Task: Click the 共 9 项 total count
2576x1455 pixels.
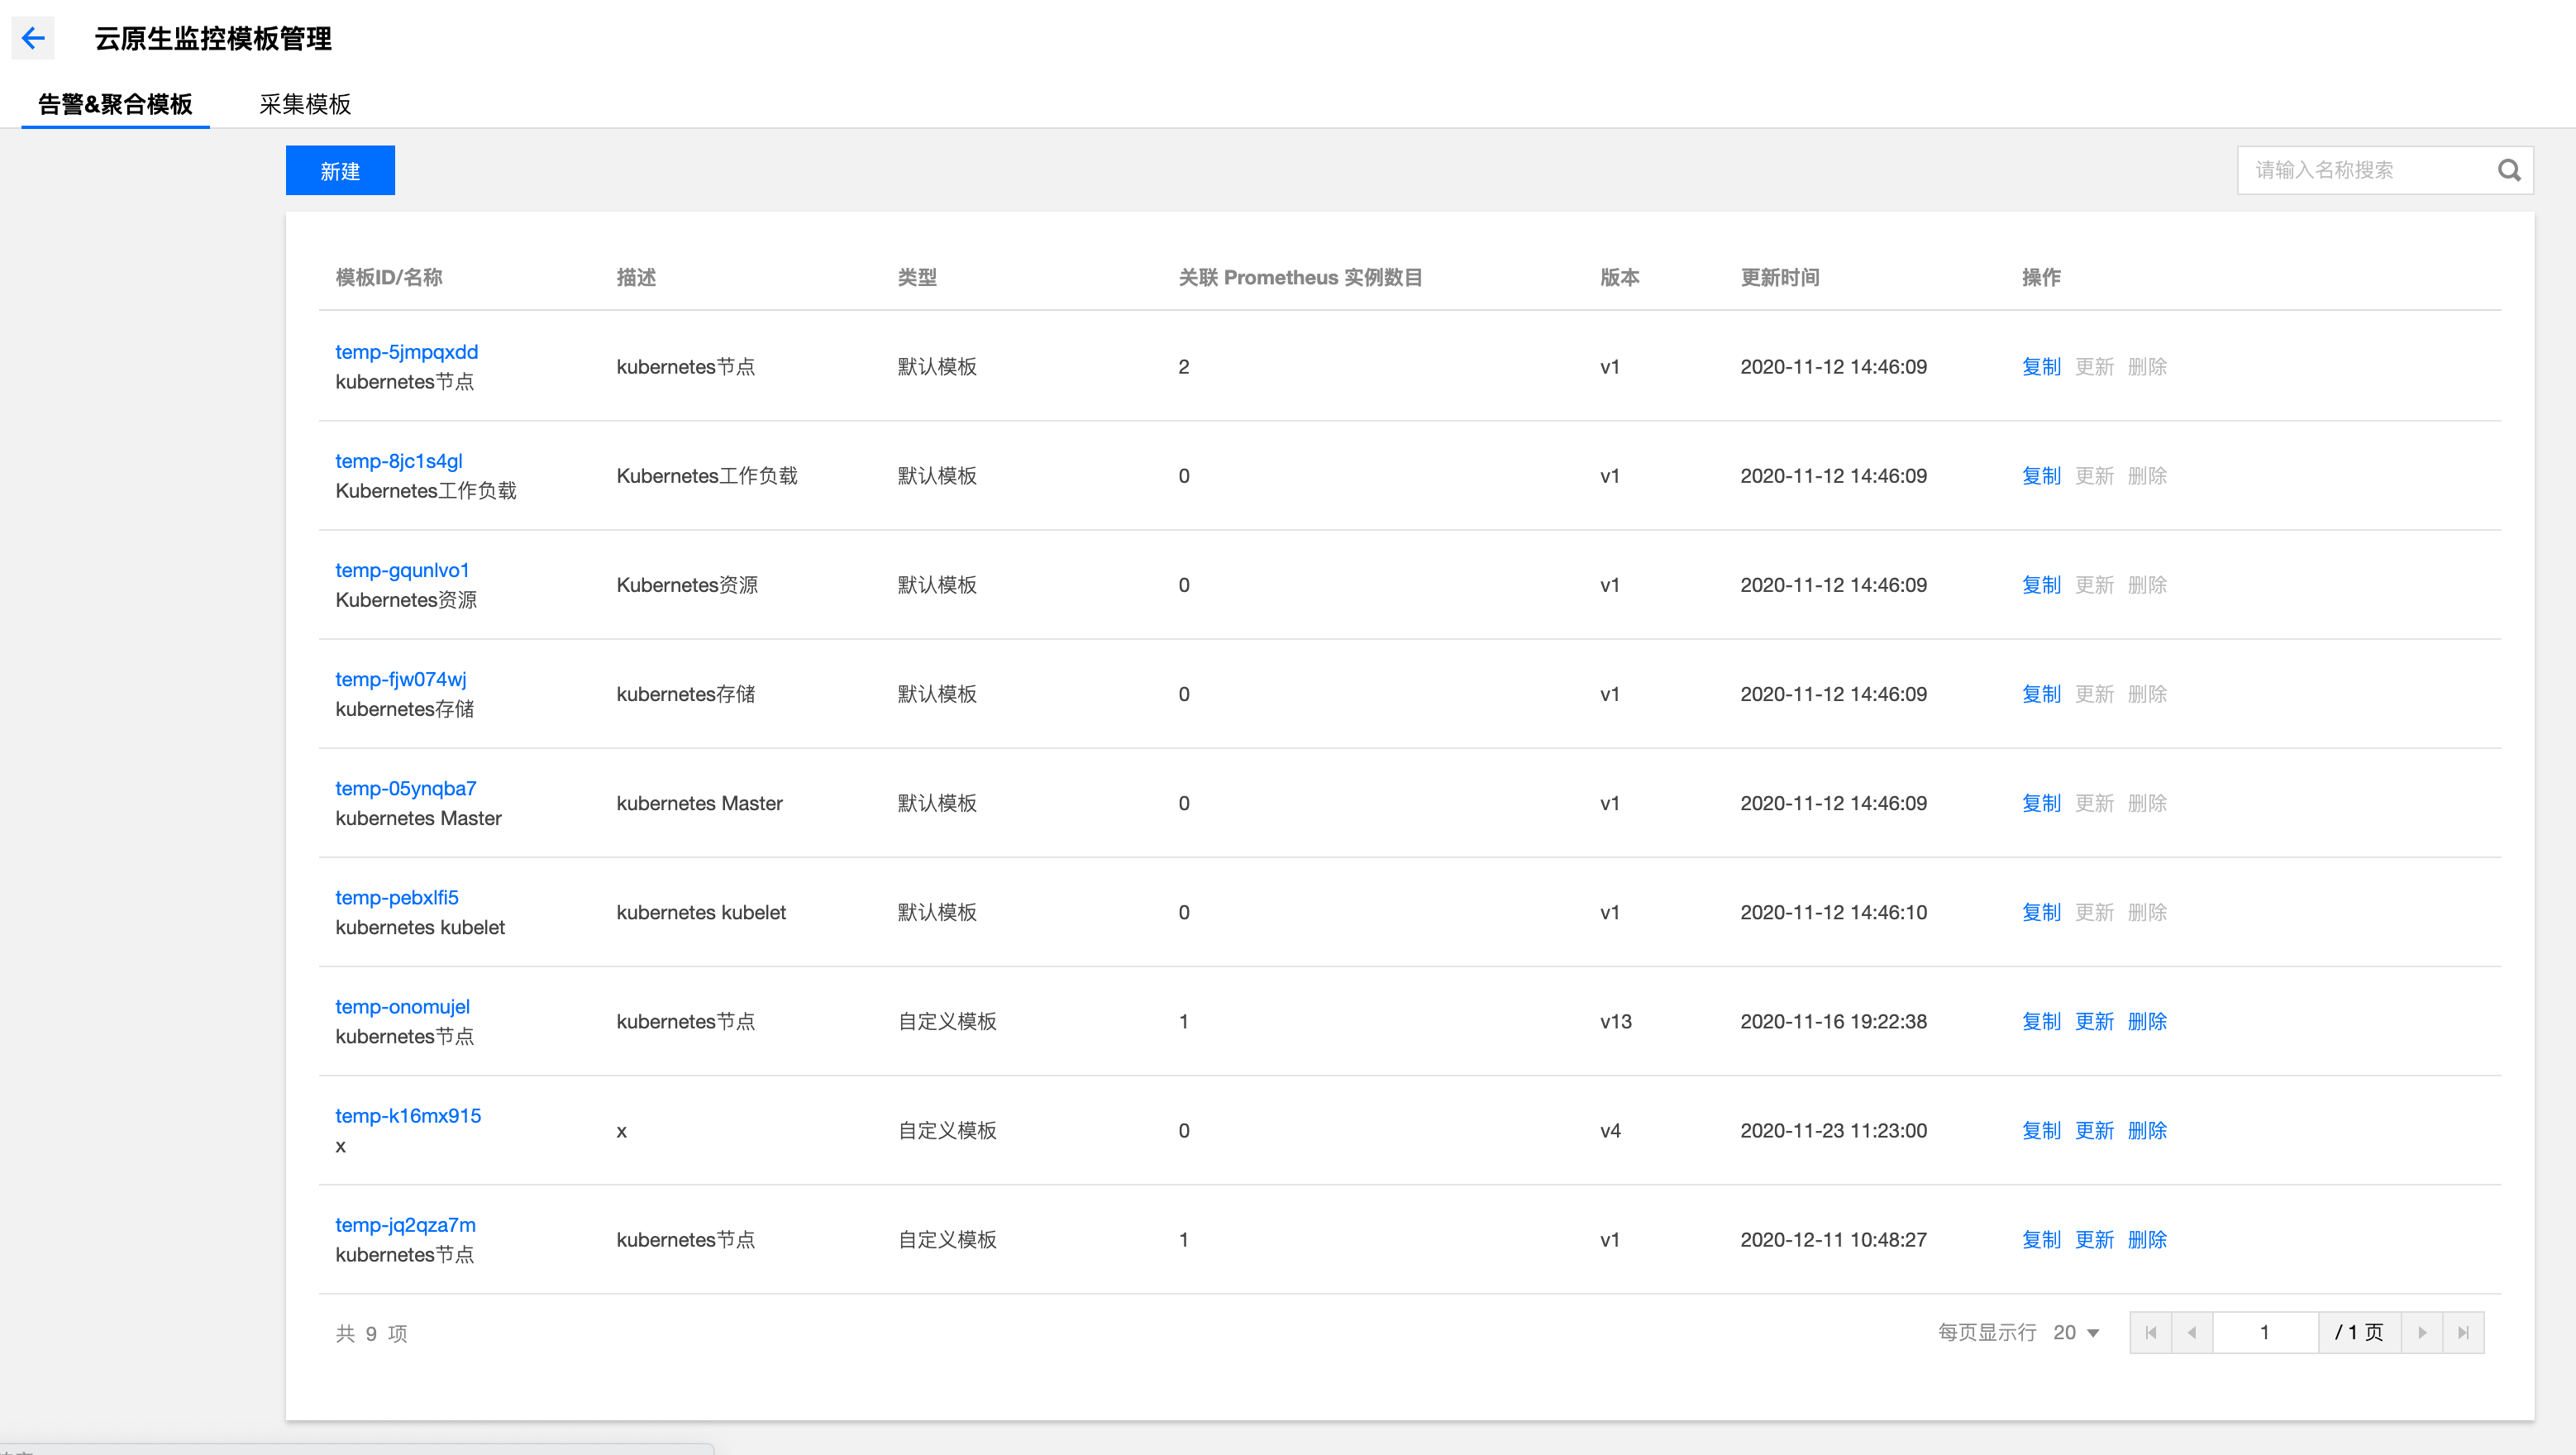Action: [371, 1333]
